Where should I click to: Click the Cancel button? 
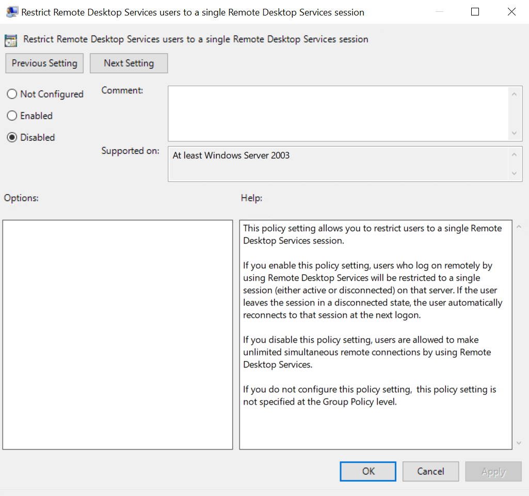click(430, 471)
